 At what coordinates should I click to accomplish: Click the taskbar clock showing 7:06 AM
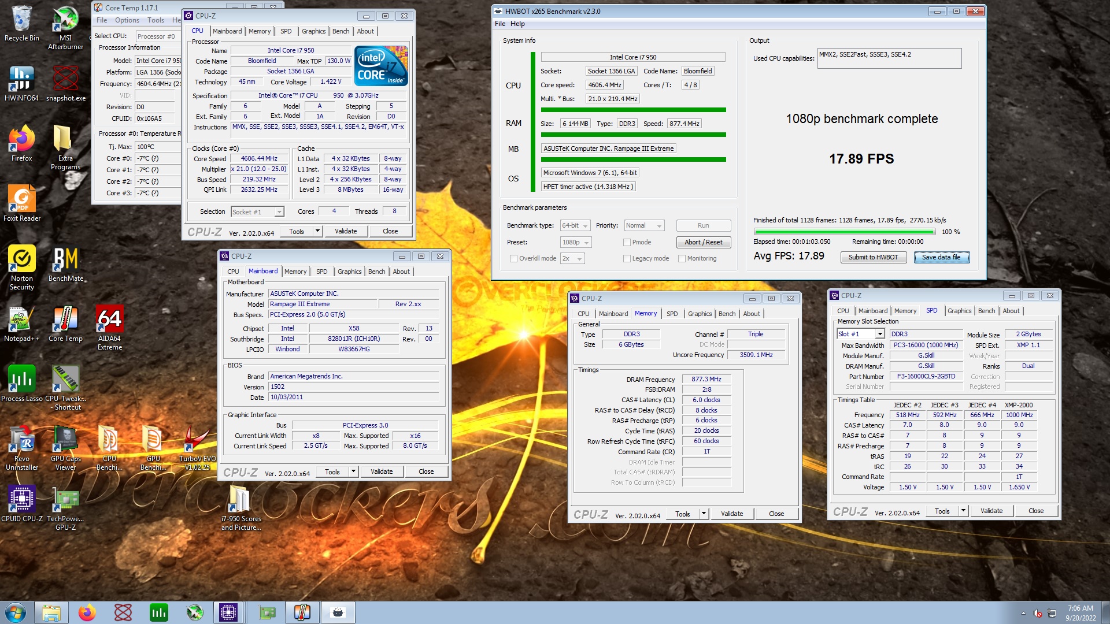coord(1080,612)
